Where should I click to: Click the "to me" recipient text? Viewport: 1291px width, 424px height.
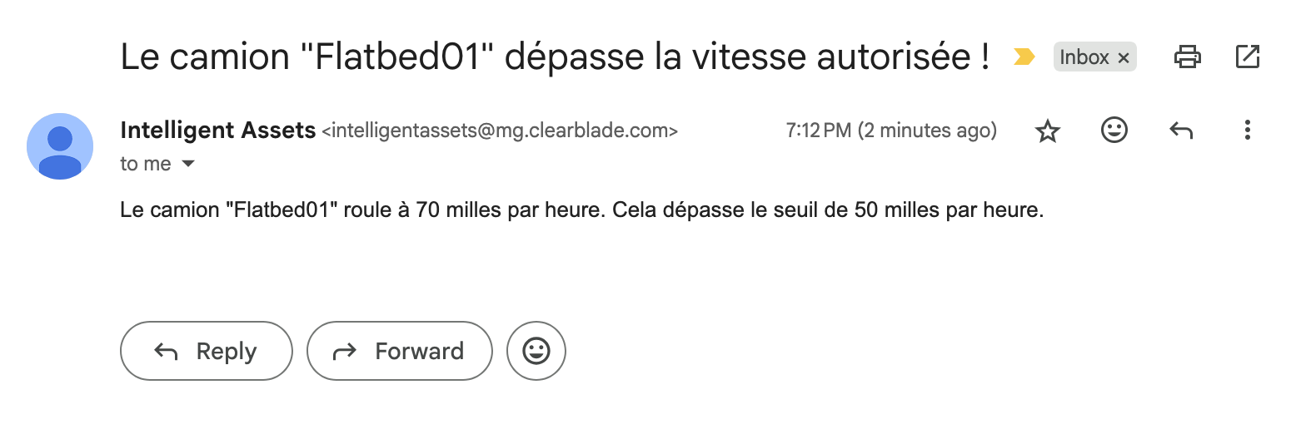[x=146, y=164]
